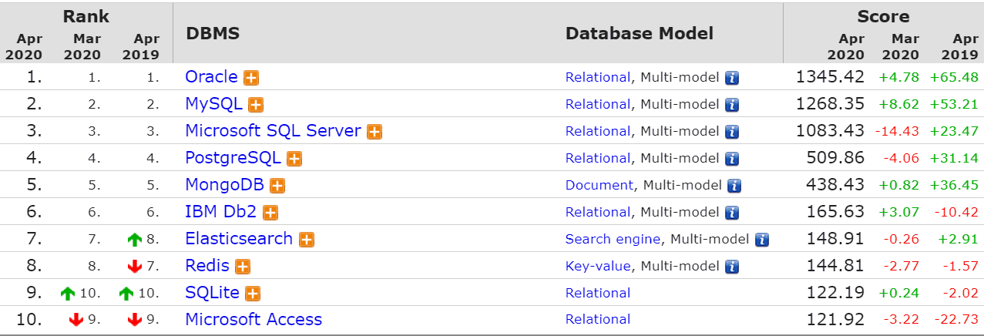Click the info icon in the Redis row
994x336 pixels.
pyautogui.click(x=732, y=267)
